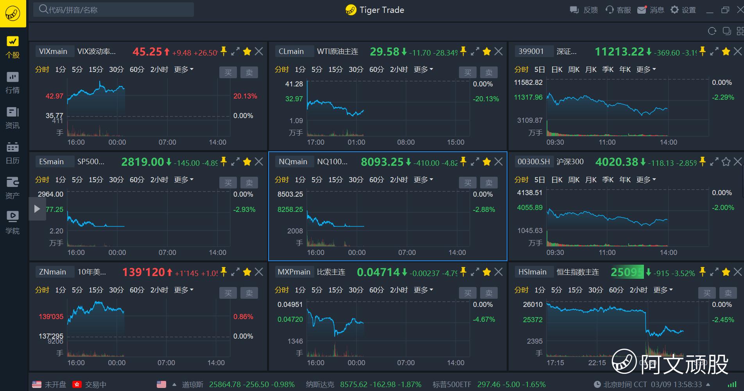Viewport: 744px width, 391px height.
Task: Switch ESmain chart to 15分 timeframe
Action: (96, 180)
